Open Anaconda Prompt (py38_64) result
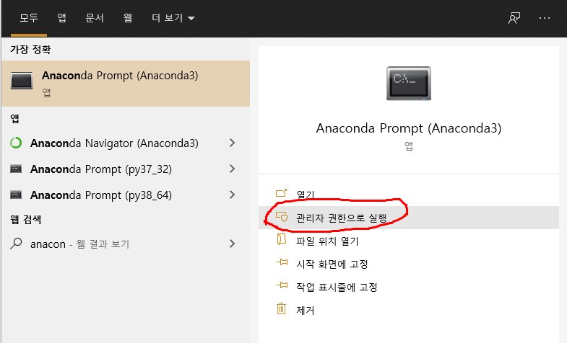567x343 pixels. point(101,195)
